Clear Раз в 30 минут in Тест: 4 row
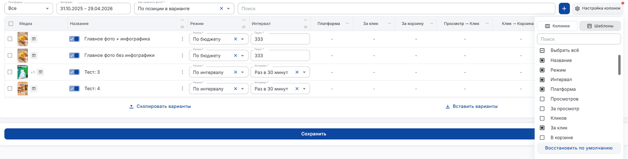628x159 pixels. [x=297, y=89]
